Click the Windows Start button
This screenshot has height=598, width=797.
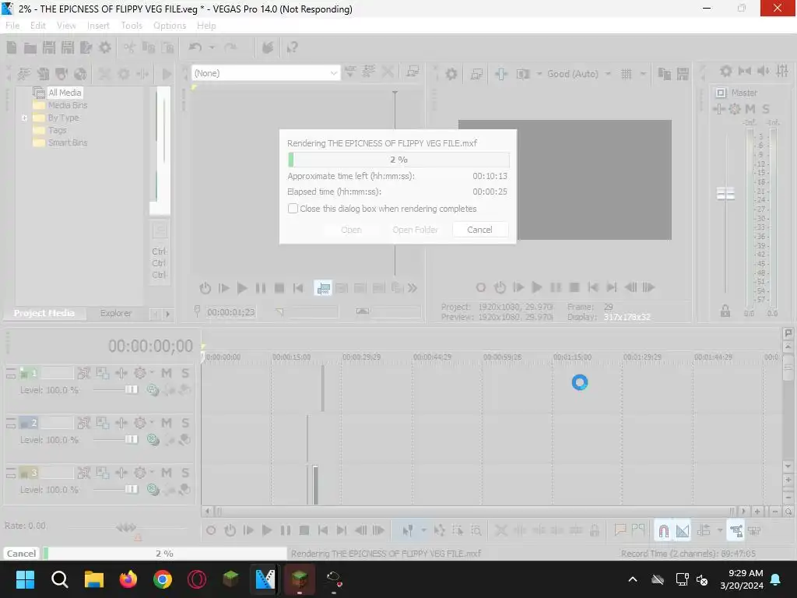pyautogui.click(x=25, y=579)
